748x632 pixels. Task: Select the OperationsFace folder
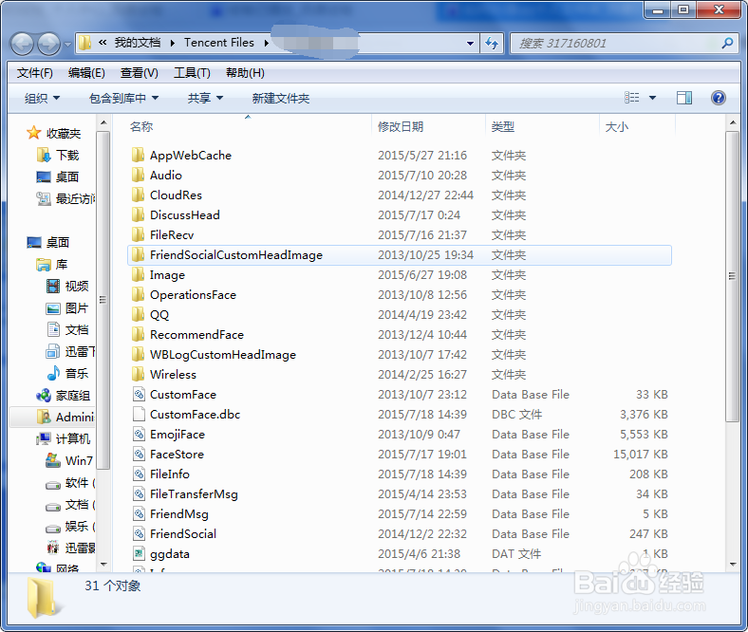click(x=193, y=295)
